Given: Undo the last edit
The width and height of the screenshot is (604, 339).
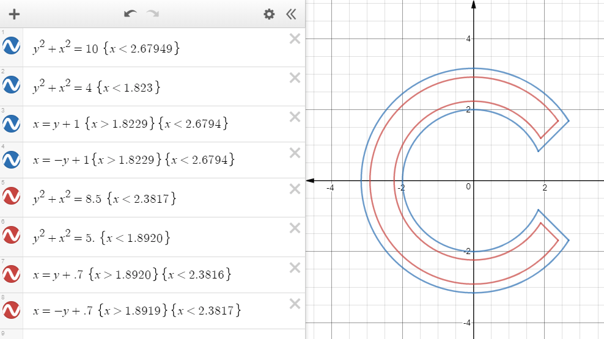Looking at the screenshot, I should 130,14.
